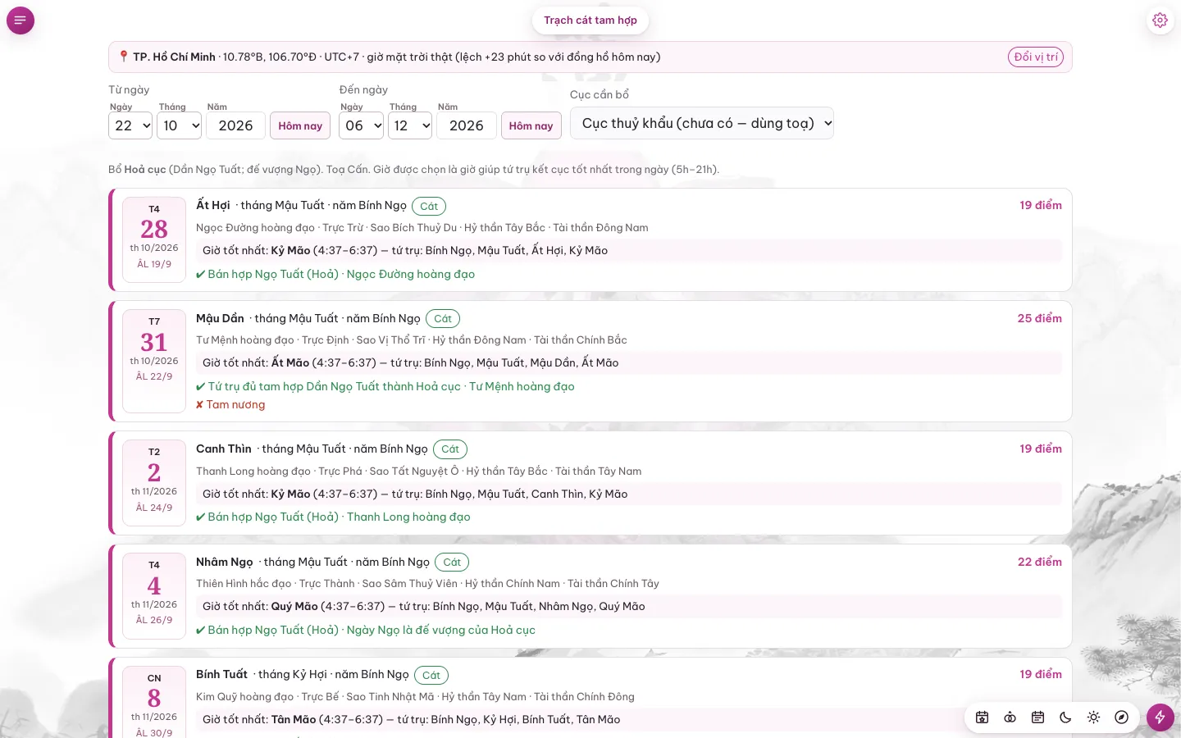The width and height of the screenshot is (1181, 738).
Task: Click the wedding rings icon
Action: (x=1010, y=717)
